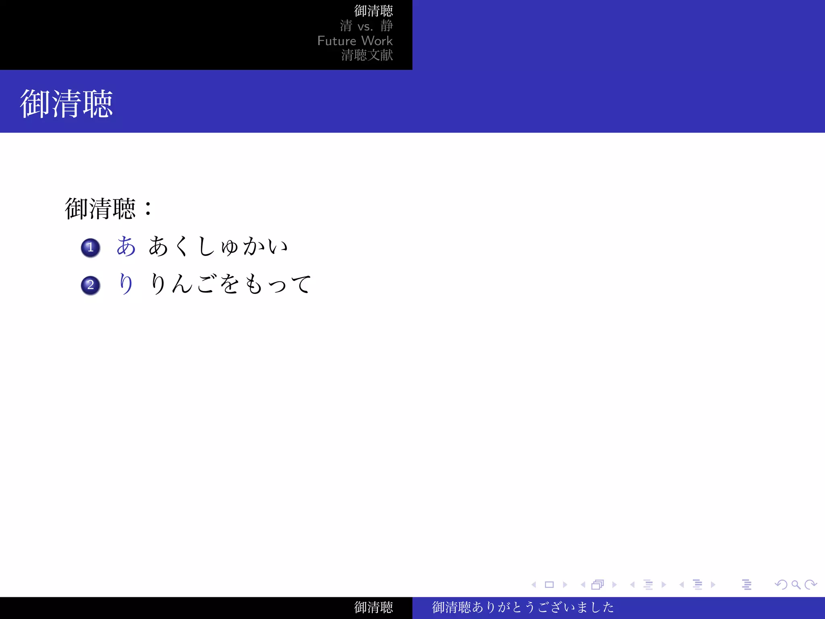Click the next frame arrow

point(614,585)
